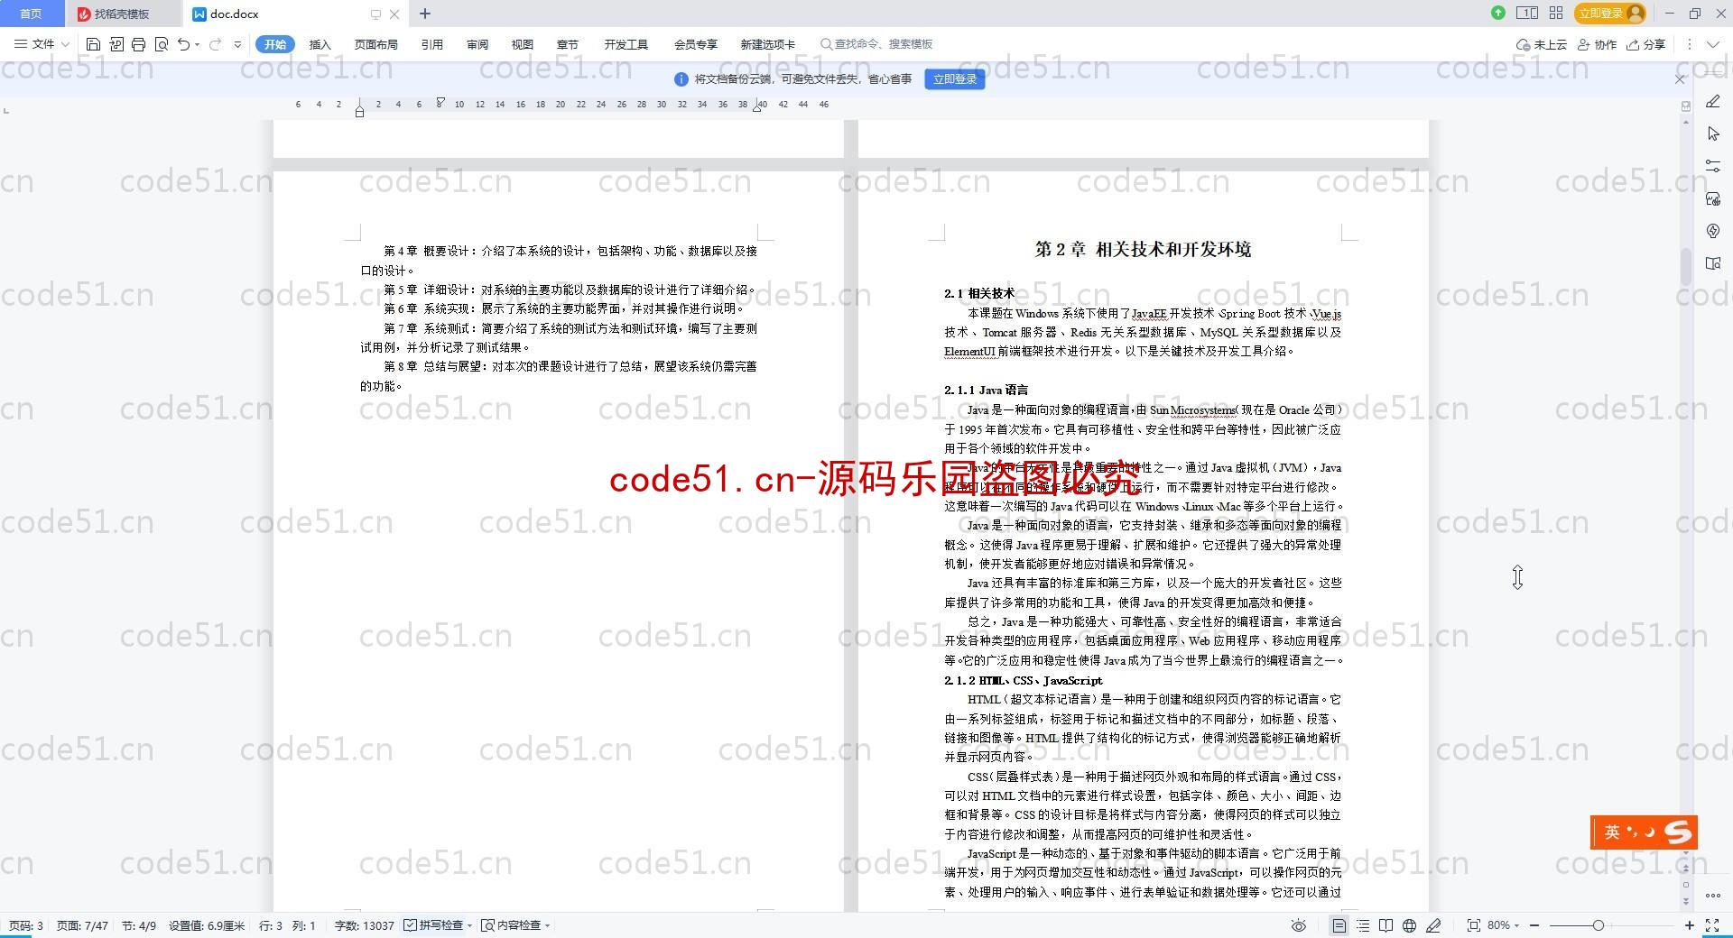Viewport: 1733px width, 938px height.
Task: Open the 引用 tab
Action: pos(431,44)
